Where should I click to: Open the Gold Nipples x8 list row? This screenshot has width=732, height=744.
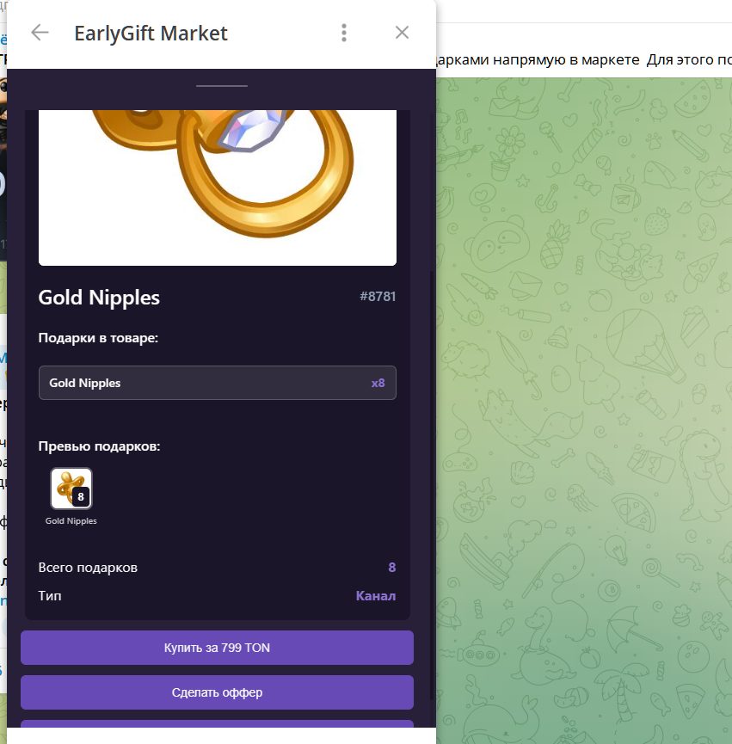click(218, 383)
